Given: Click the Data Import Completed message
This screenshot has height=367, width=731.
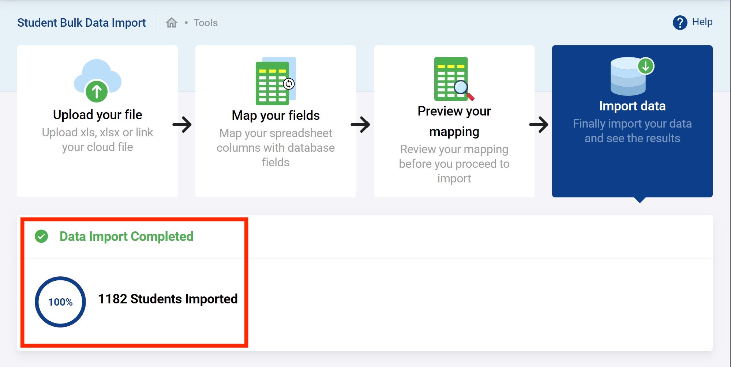Looking at the screenshot, I should pyautogui.click(x=126, y=237).
